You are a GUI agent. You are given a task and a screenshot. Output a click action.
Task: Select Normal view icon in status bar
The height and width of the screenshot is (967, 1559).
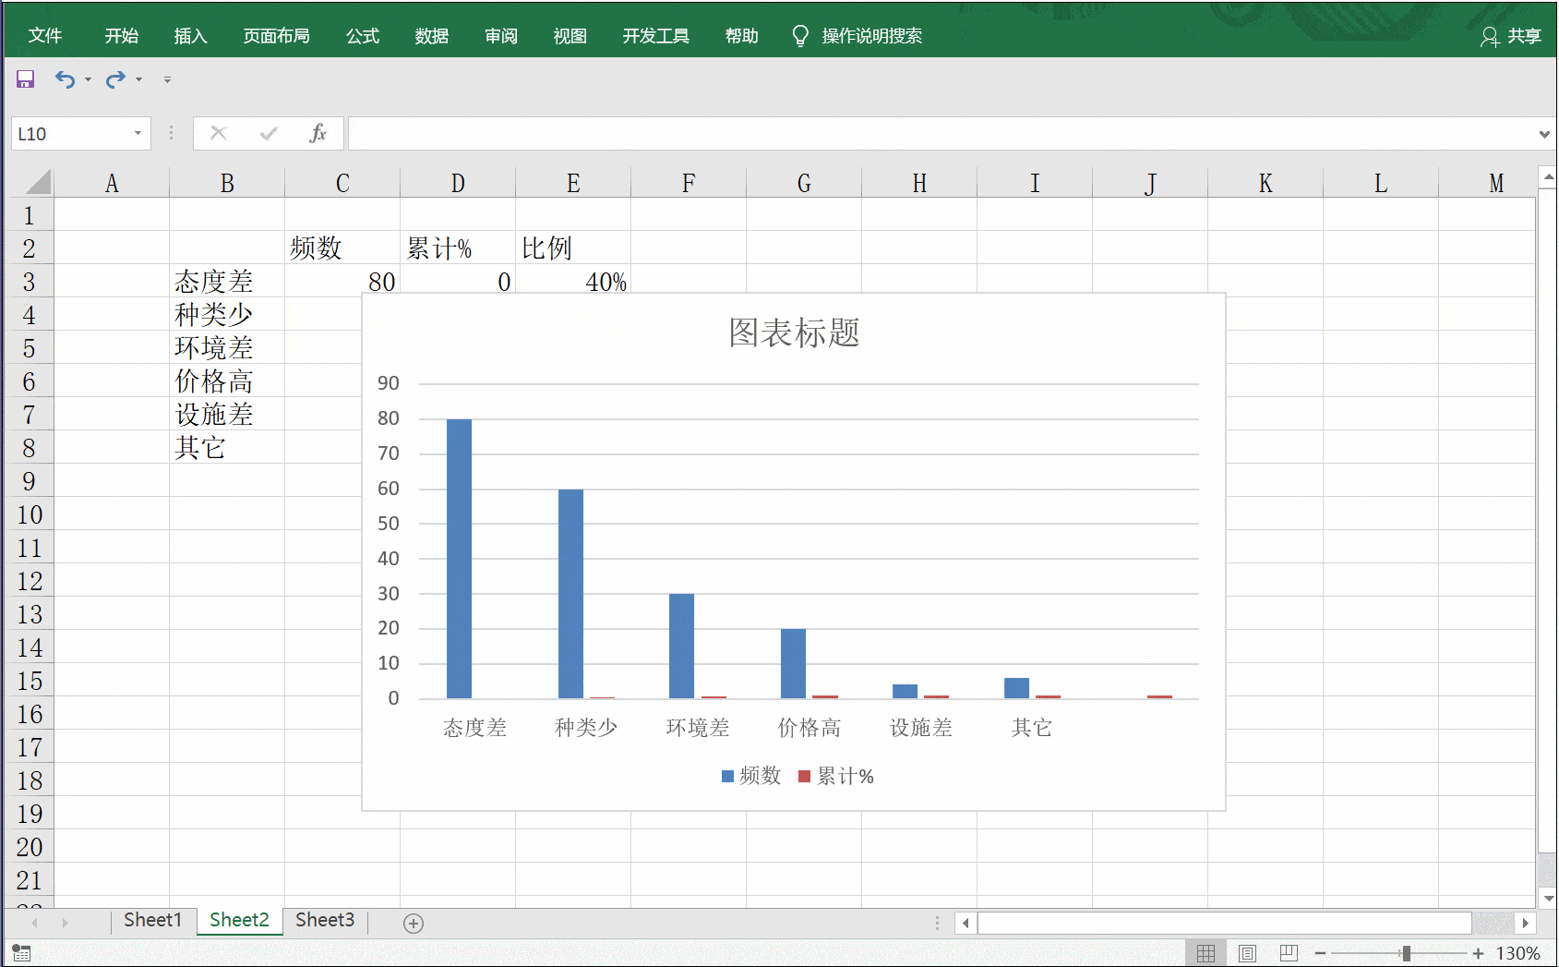pyautogui.click(x=1205, y=953)
